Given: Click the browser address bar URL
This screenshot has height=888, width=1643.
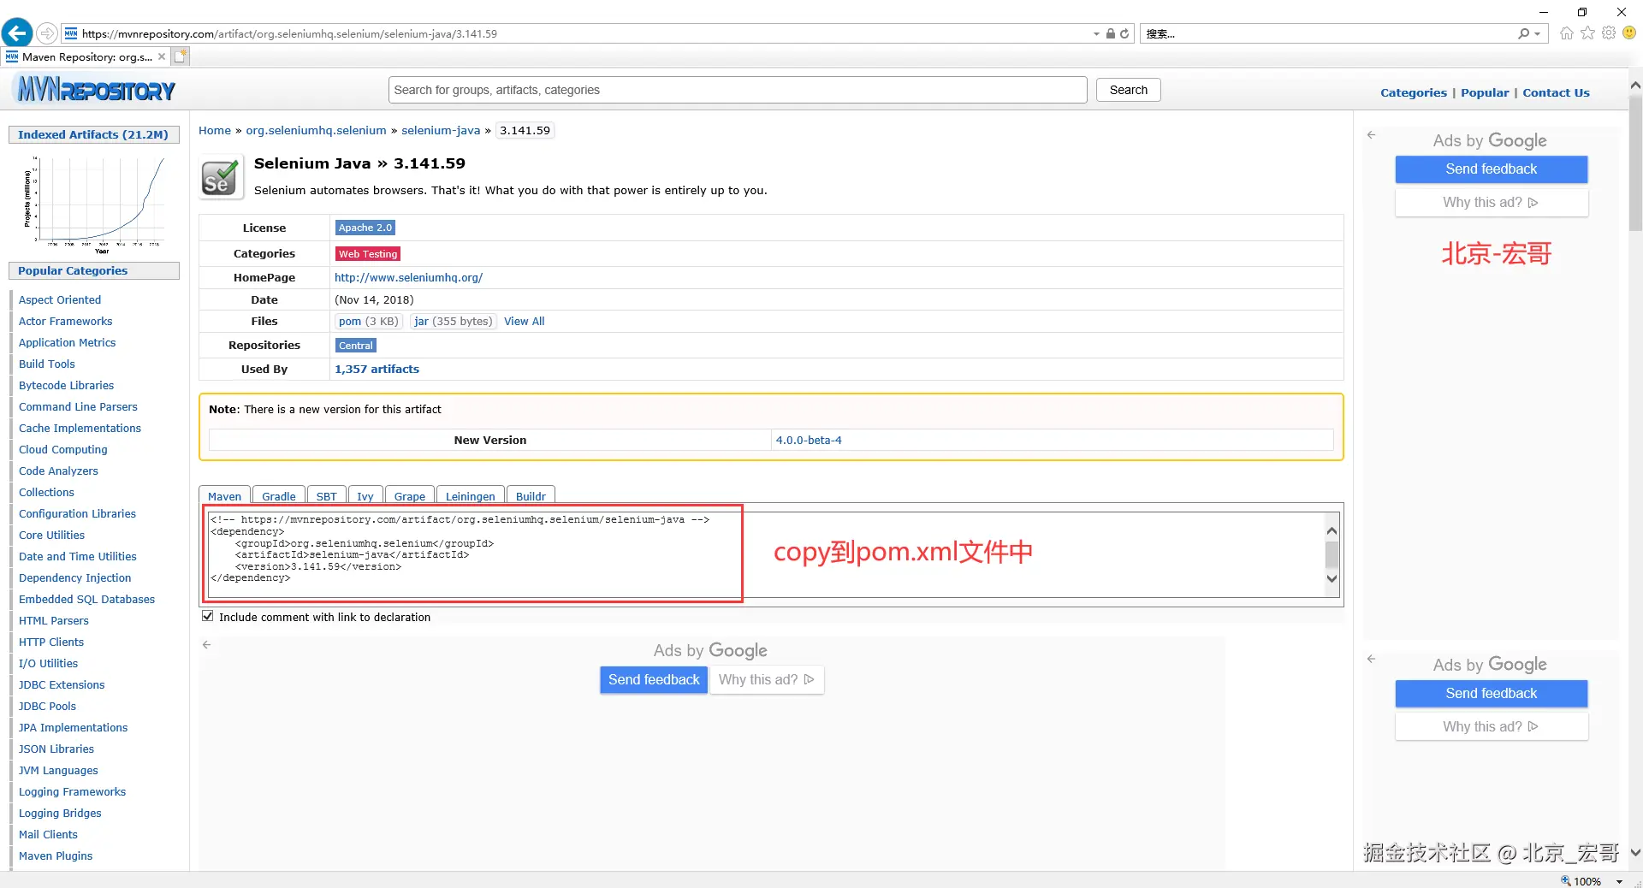Looking at the screenshot, I should tap(289, 34).
